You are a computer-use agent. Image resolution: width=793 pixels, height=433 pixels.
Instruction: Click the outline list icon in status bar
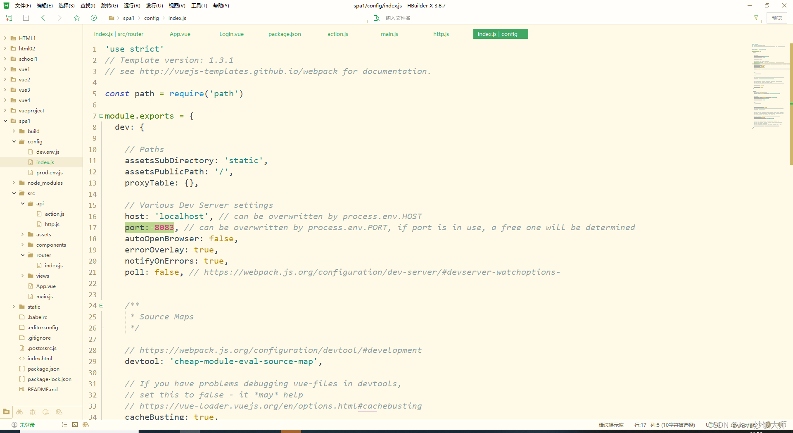64,425
